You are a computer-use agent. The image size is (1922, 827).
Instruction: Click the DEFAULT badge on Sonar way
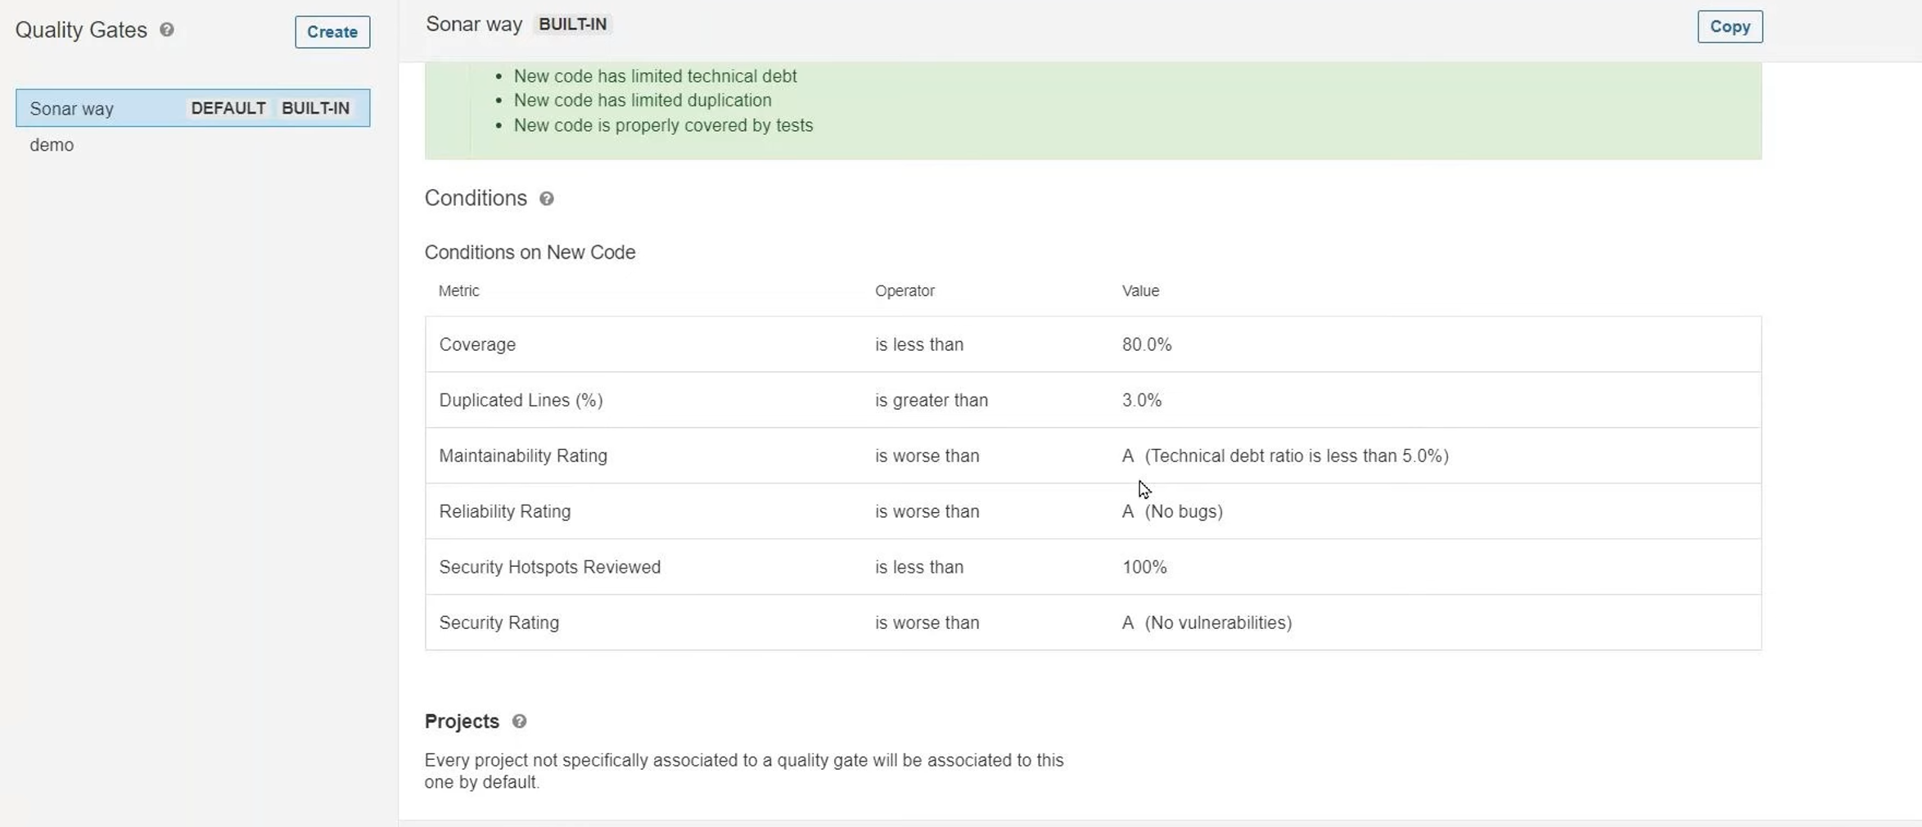click(x=228, y=108)
